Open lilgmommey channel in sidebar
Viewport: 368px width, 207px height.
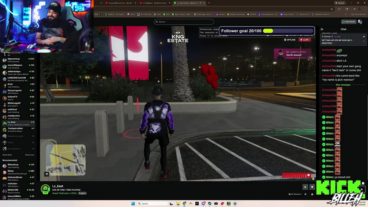pyautogui.click(x=19, y=60)
